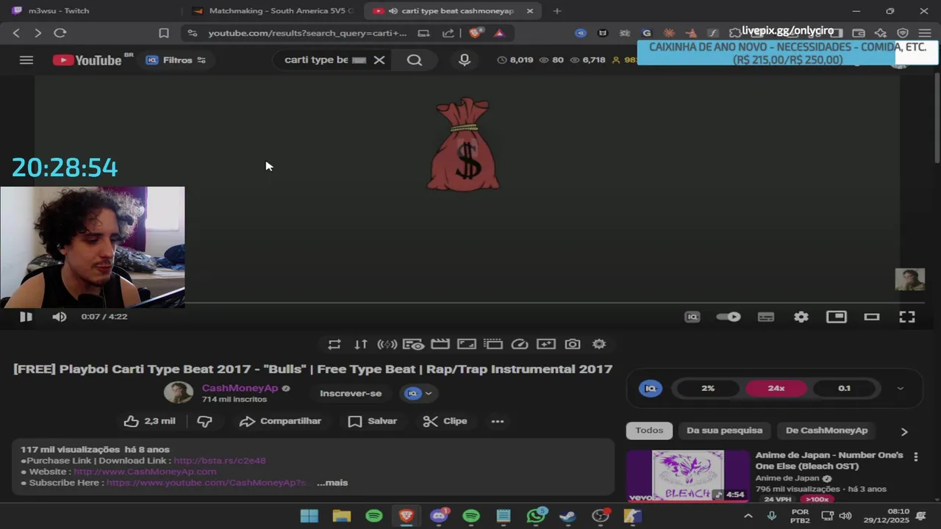Image resolution: width=941 pixels, height=529 pixels.
Task: Click the browser address bar URL
Action: pyautogui.click(x=307, y=33)
